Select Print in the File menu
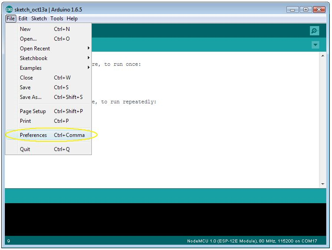The width and height of the screenshot is (332, 250). (x=49, y=121)
